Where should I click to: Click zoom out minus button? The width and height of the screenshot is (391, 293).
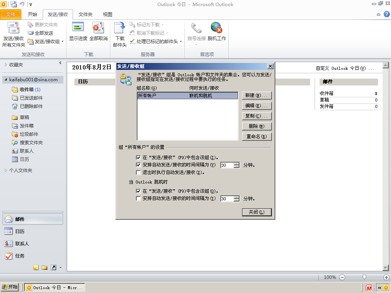click(342, 277)
